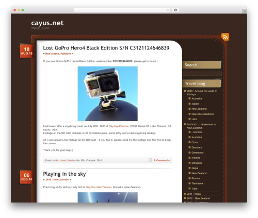The image size is (258, 218).
Task: Open 2010/2011 : Greenland to New Zealand
Action: [x=201, y=126]
